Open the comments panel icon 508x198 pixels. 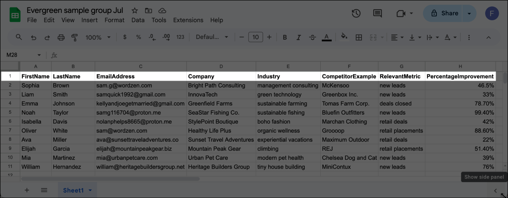(x=377, y=13)
